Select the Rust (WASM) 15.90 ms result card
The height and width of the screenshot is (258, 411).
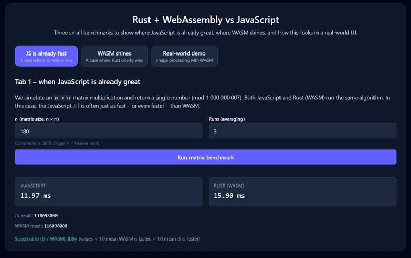tap(302, 192)
